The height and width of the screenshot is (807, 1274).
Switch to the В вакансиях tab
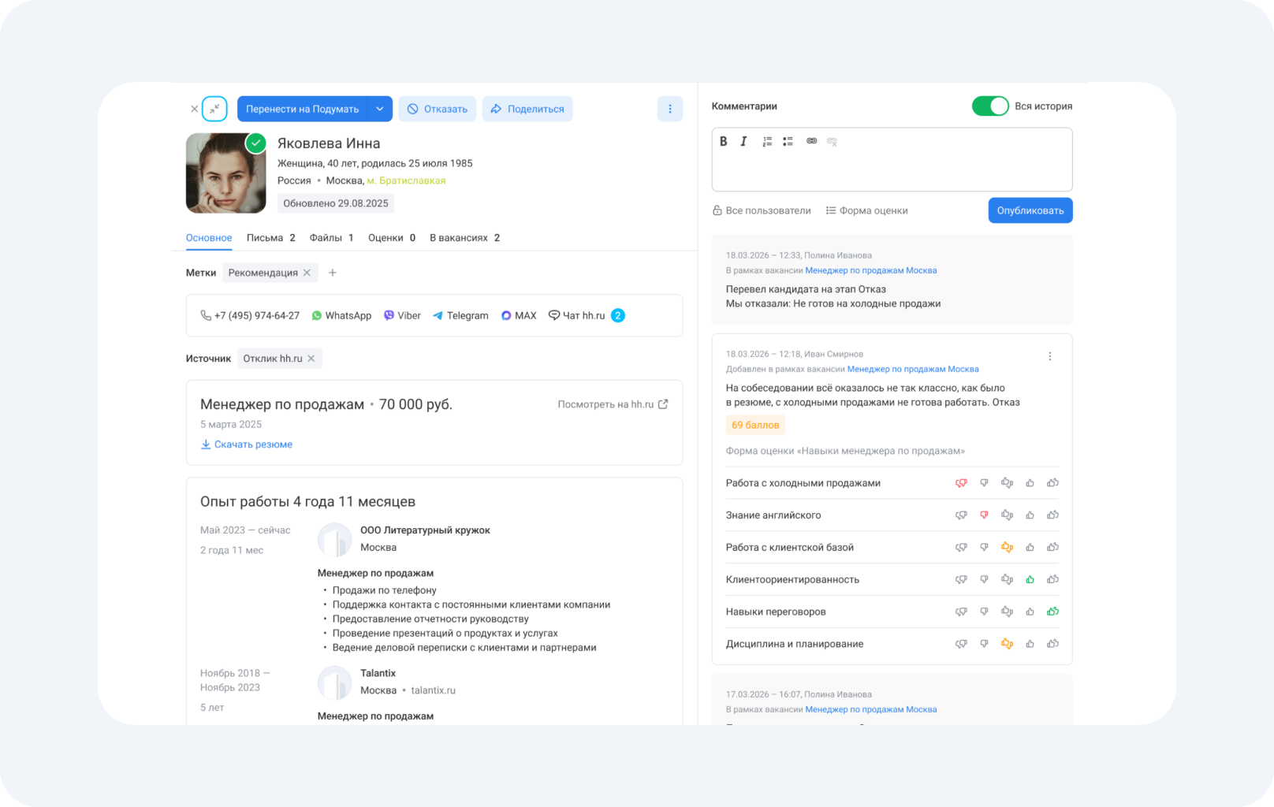click(464, 238)
